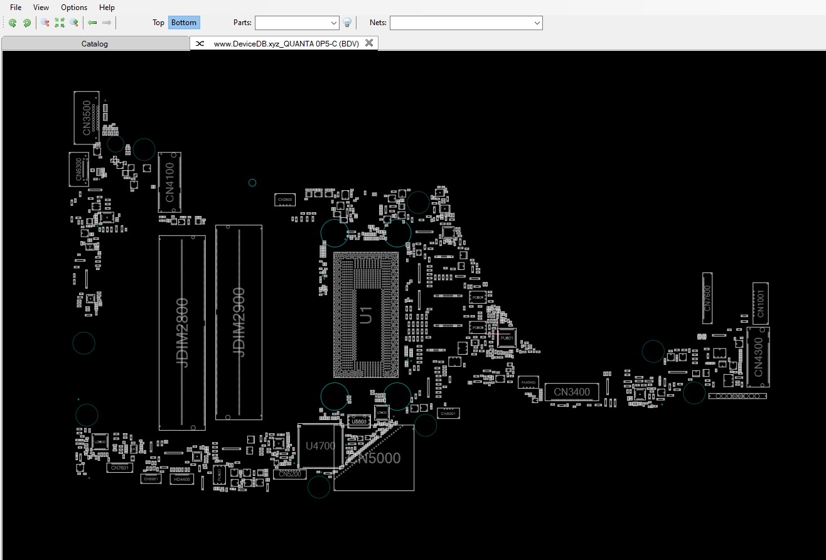
Task: Click the forward navigation arrow
Action: (x=107, y=23)
